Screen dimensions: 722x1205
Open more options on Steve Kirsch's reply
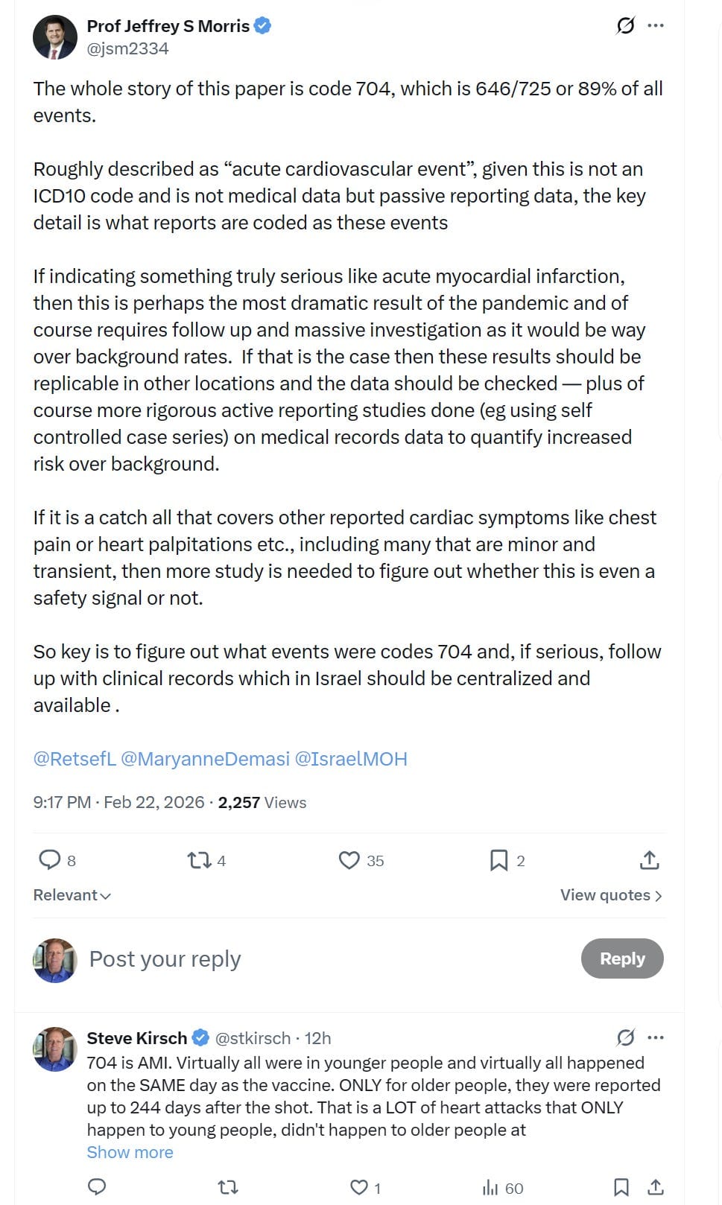point(656,1037)
